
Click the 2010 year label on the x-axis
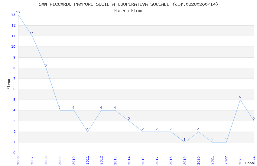click(74, 161)
